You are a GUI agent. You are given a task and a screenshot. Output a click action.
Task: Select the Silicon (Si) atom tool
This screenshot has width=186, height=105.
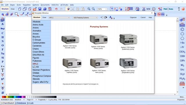[3, 58]
